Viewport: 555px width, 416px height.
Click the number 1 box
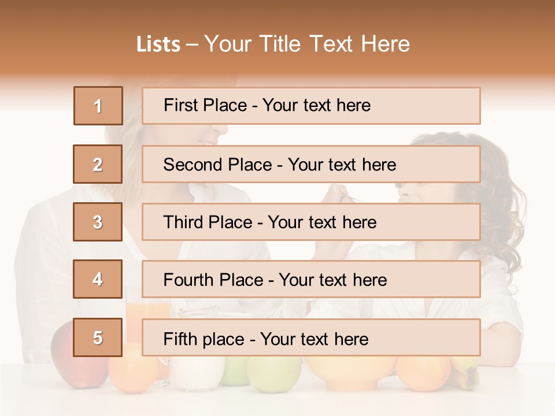click(x=98, y=106)
